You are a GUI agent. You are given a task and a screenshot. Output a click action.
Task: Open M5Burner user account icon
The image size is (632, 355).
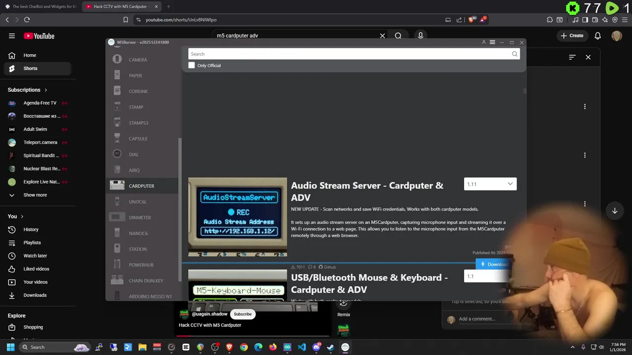point(483,42)
